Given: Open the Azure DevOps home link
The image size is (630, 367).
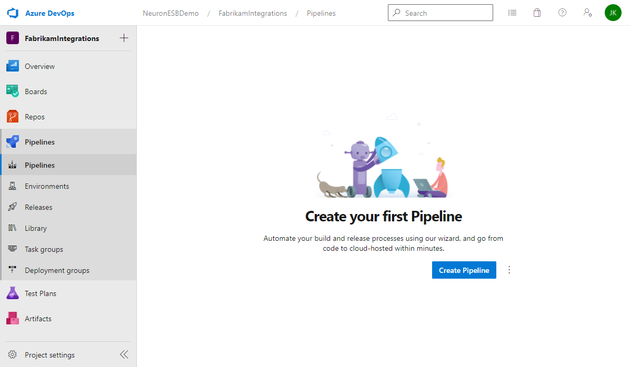Looking at the screenshot, I should click(x=50, y=13).
